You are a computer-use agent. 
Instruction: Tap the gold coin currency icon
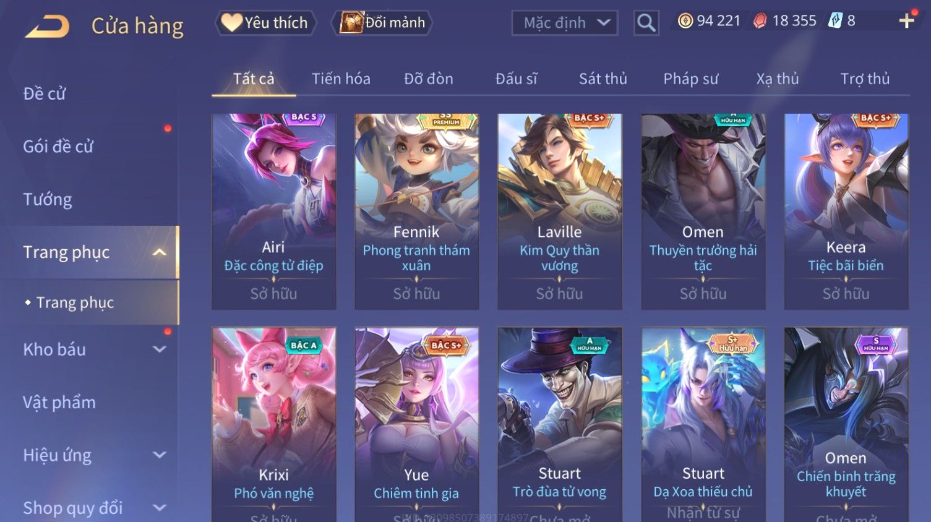point(685,21)
